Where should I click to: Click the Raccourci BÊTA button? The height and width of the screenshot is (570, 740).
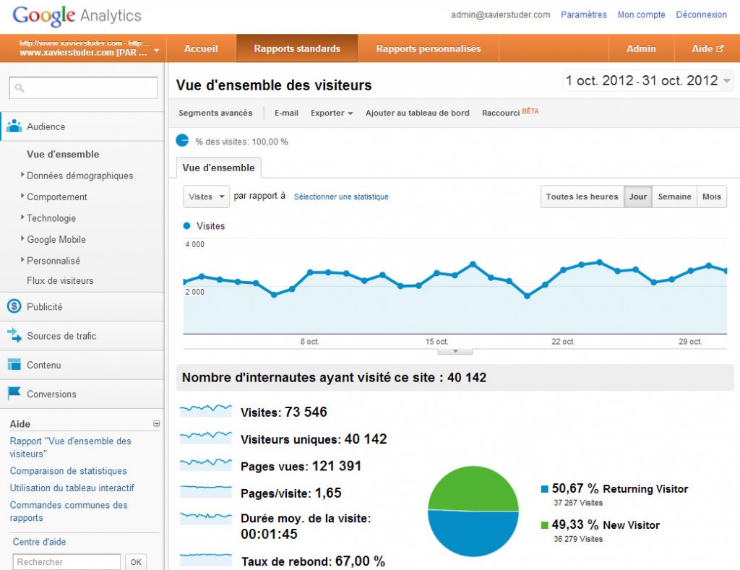[509, 112]
